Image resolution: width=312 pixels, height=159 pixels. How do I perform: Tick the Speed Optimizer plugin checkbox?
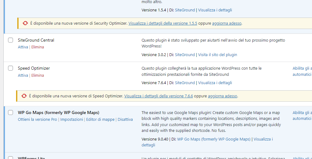pyautogui.click(x=11, y=68)
